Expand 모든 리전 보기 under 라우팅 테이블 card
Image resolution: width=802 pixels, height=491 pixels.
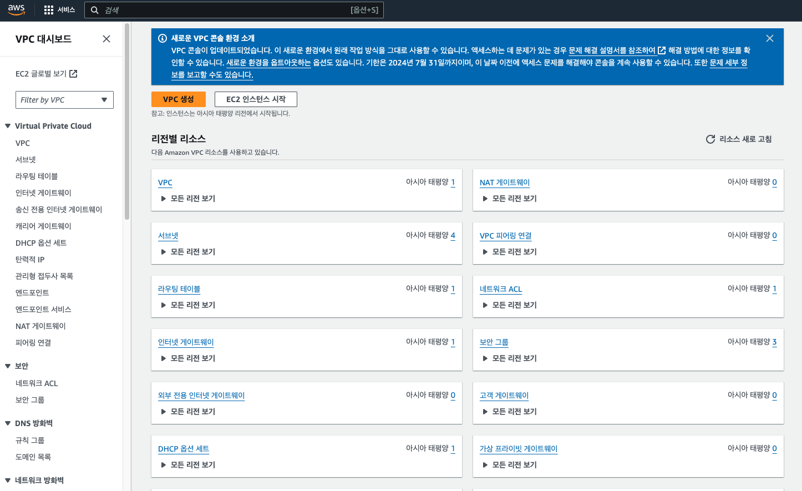(x=188, y=305)
